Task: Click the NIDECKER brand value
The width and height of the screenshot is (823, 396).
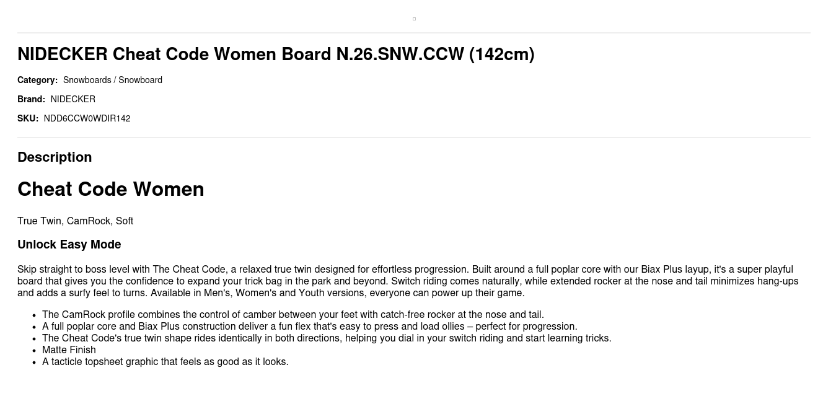Action: [73, 99]
